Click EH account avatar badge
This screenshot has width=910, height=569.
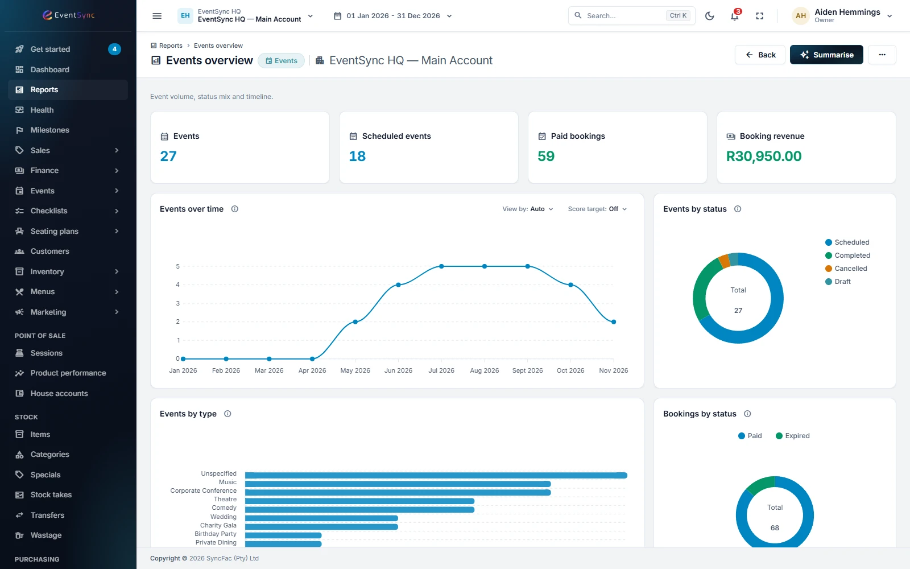[185, 15]
